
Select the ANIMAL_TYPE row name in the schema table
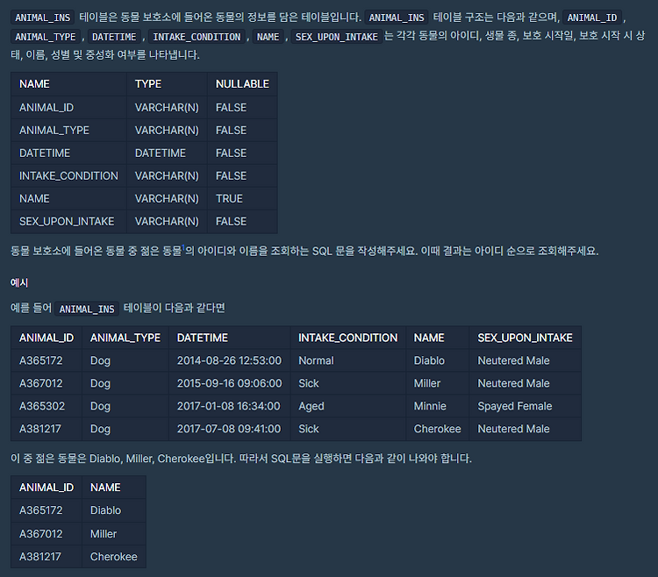pos(54,131)
